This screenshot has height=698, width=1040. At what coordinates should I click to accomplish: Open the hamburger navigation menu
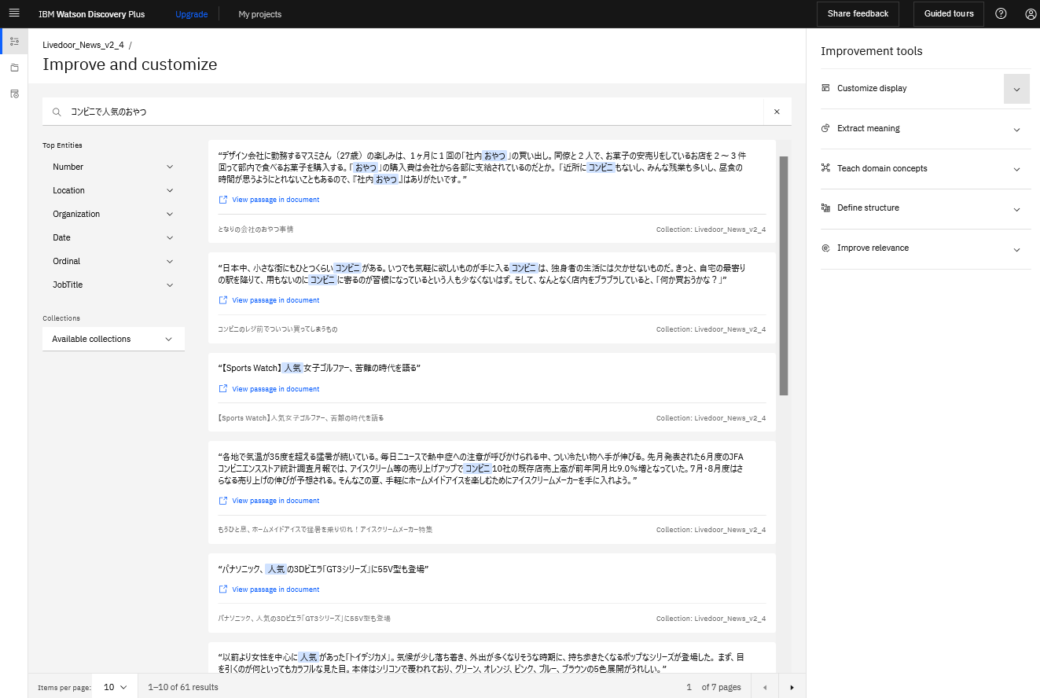point(13,13)
